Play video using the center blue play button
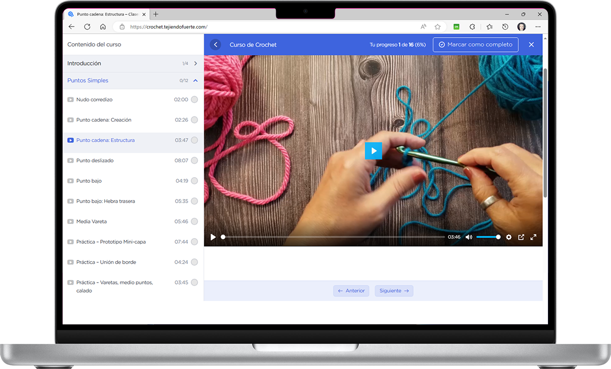Image resolution: width=611 pixels, height=369 pixels. (373, 151)
